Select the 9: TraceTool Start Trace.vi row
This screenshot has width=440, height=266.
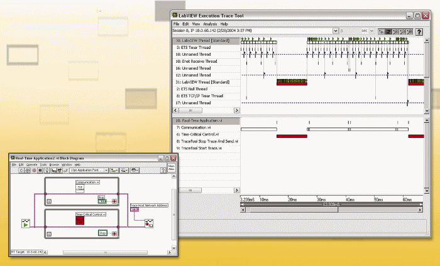click(206, 149)
